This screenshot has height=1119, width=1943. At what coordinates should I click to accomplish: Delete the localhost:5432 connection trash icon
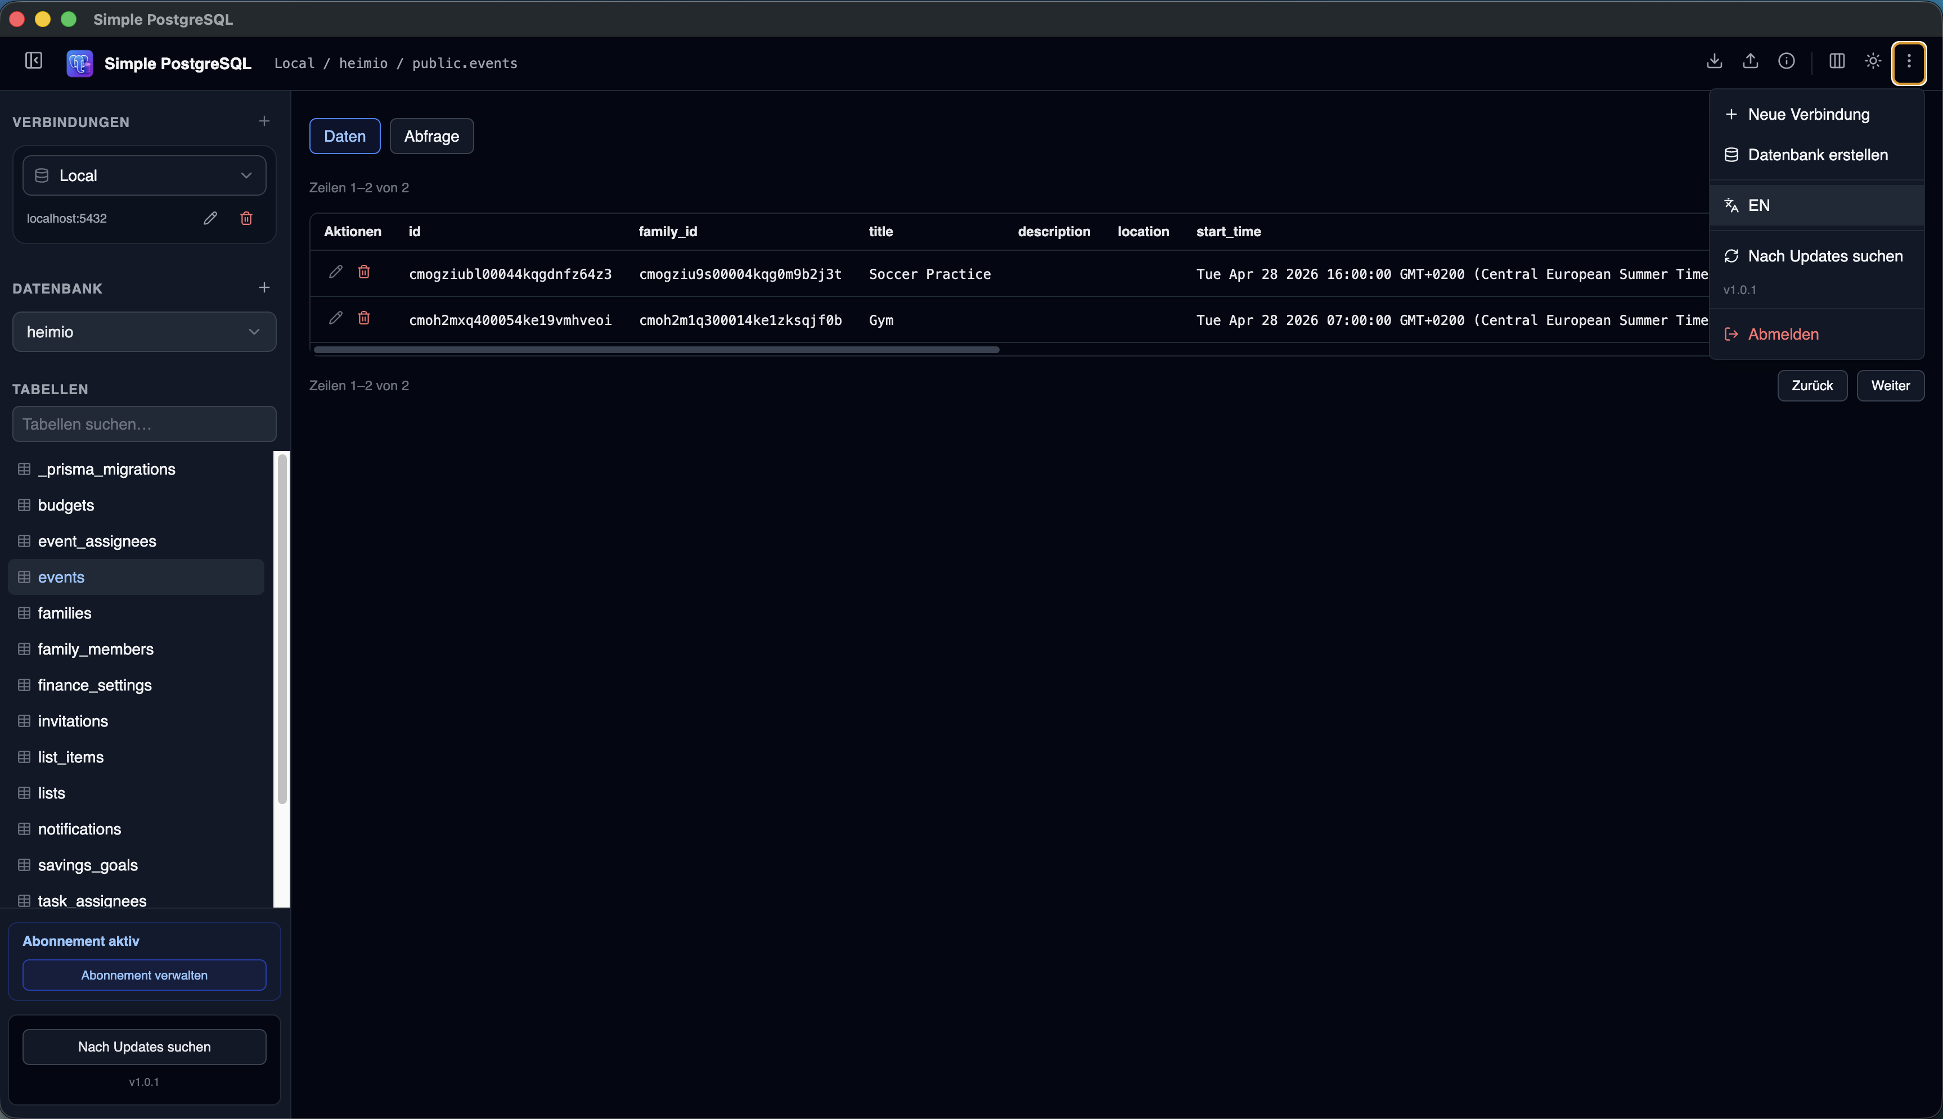(x=246, y=218)
